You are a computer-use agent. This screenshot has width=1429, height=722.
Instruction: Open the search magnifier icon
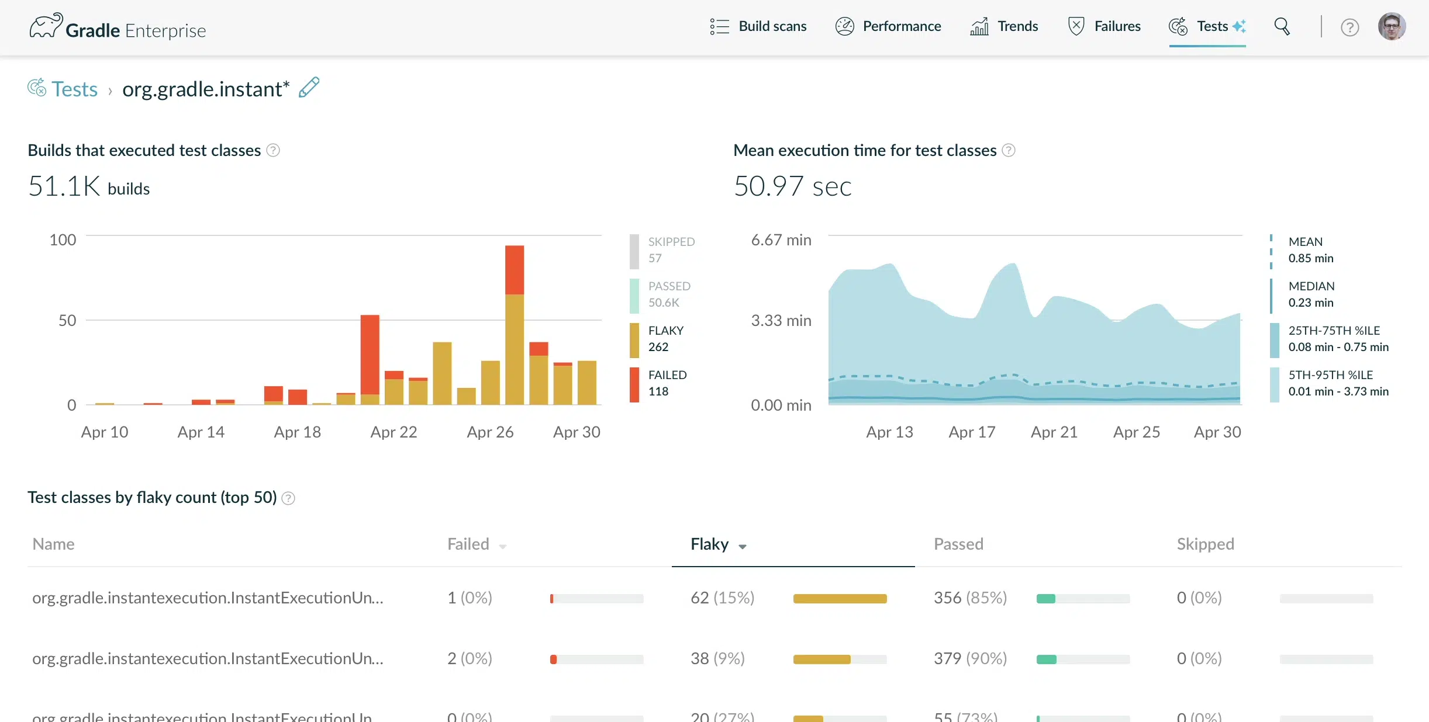[x=1282, y=26]
